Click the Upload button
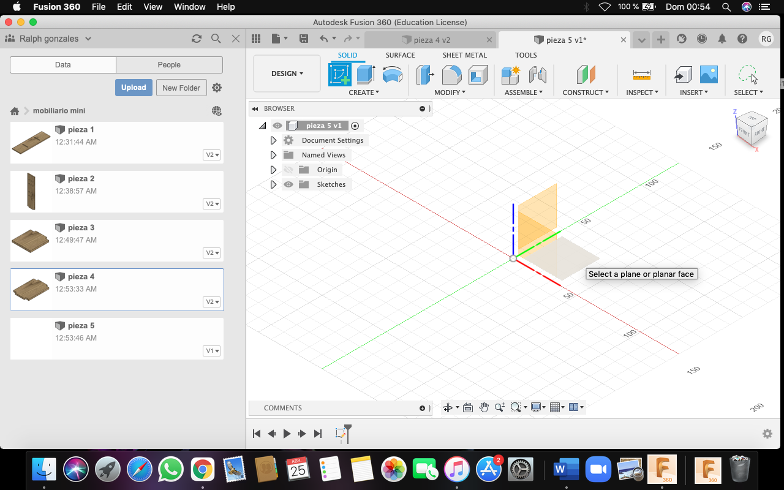 pos(134,88)
